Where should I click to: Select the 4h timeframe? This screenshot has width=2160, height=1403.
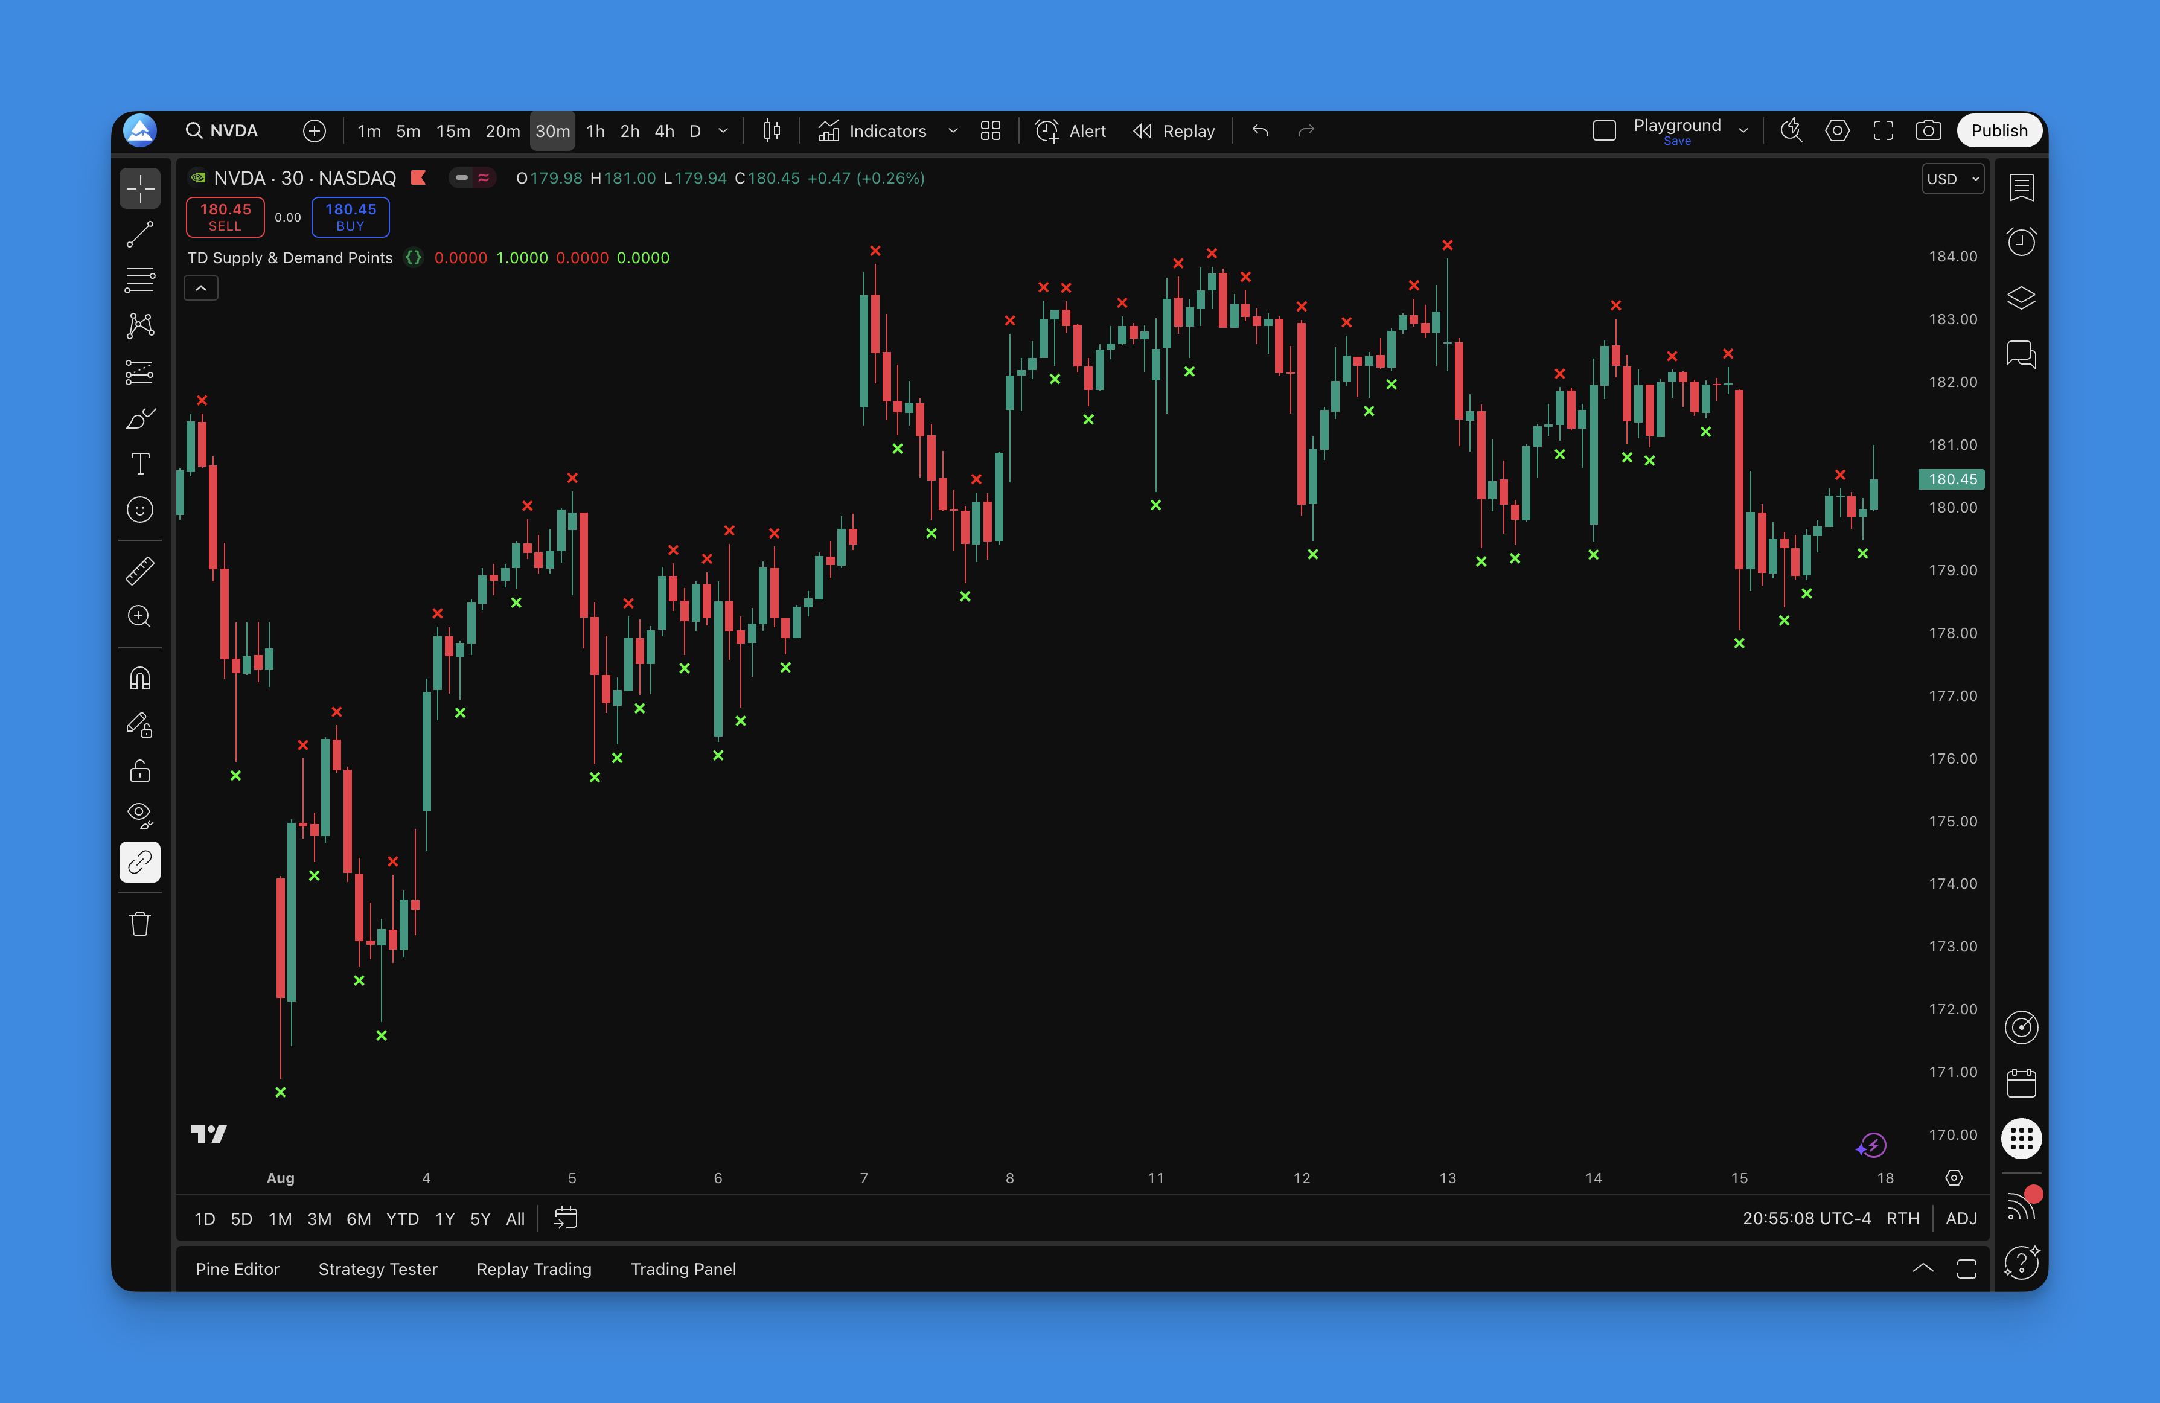pyautogui.click(x=664, y=130)
